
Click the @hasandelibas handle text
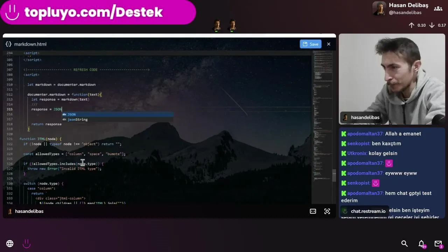[x=405, y=13]
